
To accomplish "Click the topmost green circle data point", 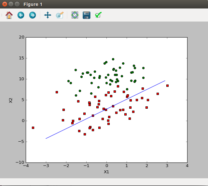I will [113, 59].
